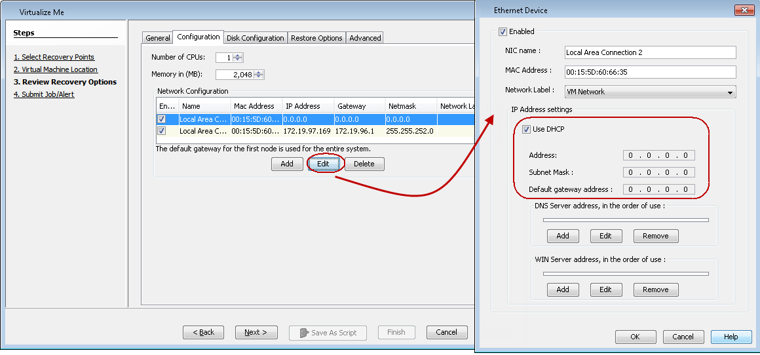Uncheck Enabled for the 172.19.97.169 adapter row
Screen dimensions: 760x355
coord(162,131)
